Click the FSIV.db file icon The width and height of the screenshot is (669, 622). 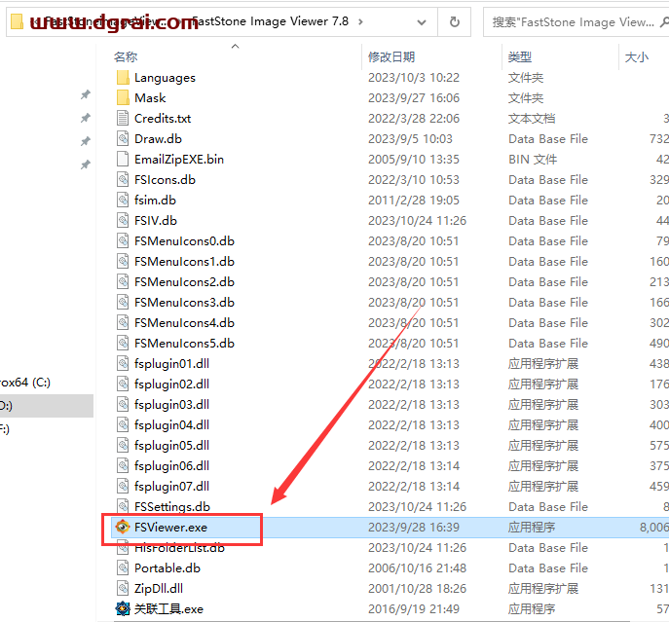[123, 221]
